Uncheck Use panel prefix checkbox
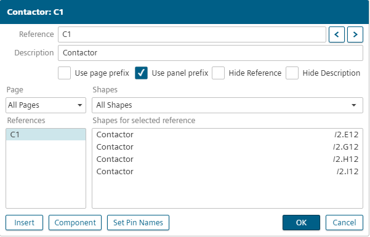Screen dimensions: 370x237 pos(141,73)
